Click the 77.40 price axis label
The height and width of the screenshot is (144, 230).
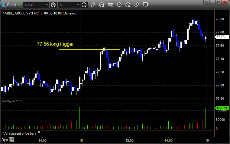pos(220,59)
